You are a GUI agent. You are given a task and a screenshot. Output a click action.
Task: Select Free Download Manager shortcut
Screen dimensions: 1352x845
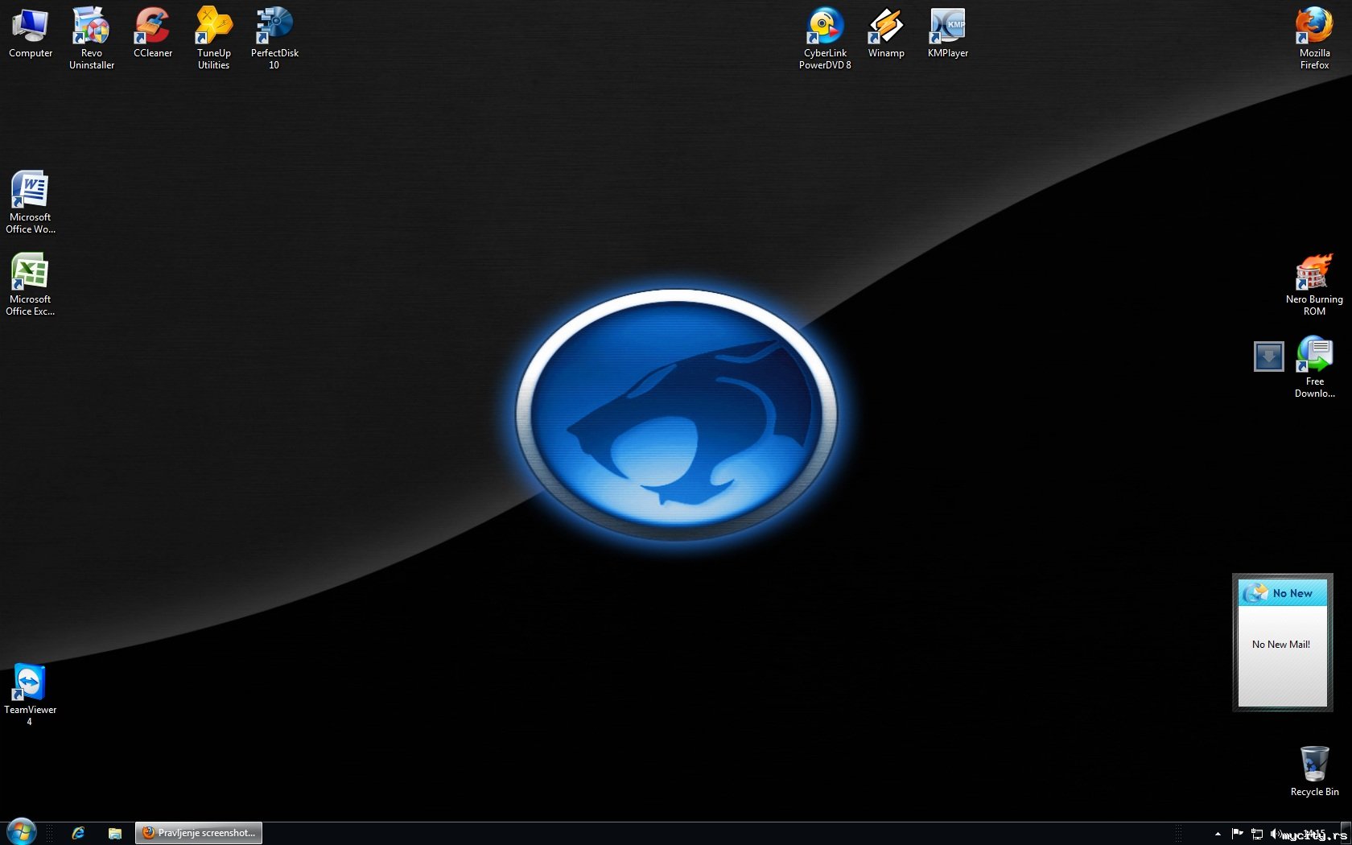pos(1314,367)
